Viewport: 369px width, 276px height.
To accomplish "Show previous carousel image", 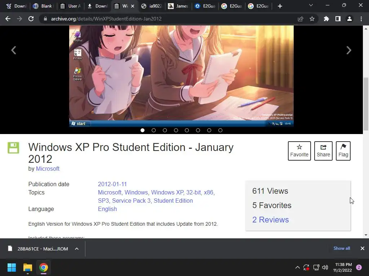I will (x=14, y=50).
